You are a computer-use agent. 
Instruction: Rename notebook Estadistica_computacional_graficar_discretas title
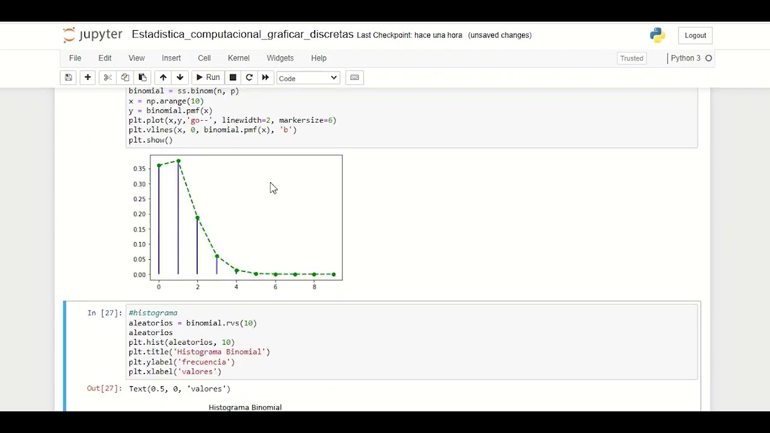click(x=242, y=35)
